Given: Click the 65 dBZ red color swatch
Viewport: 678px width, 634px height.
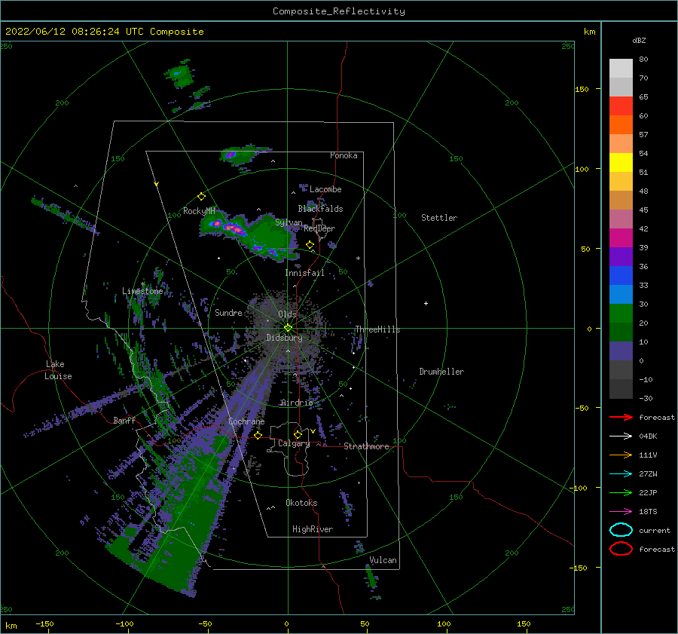Looking at the screenshot, I should [x=621, y=106].
